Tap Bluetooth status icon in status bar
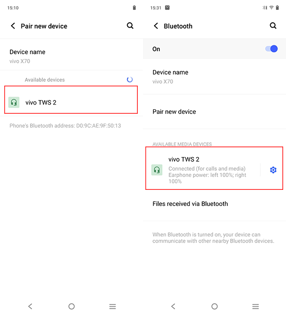The height and width of the screenshot is (314, 286). tap(265, 8)
